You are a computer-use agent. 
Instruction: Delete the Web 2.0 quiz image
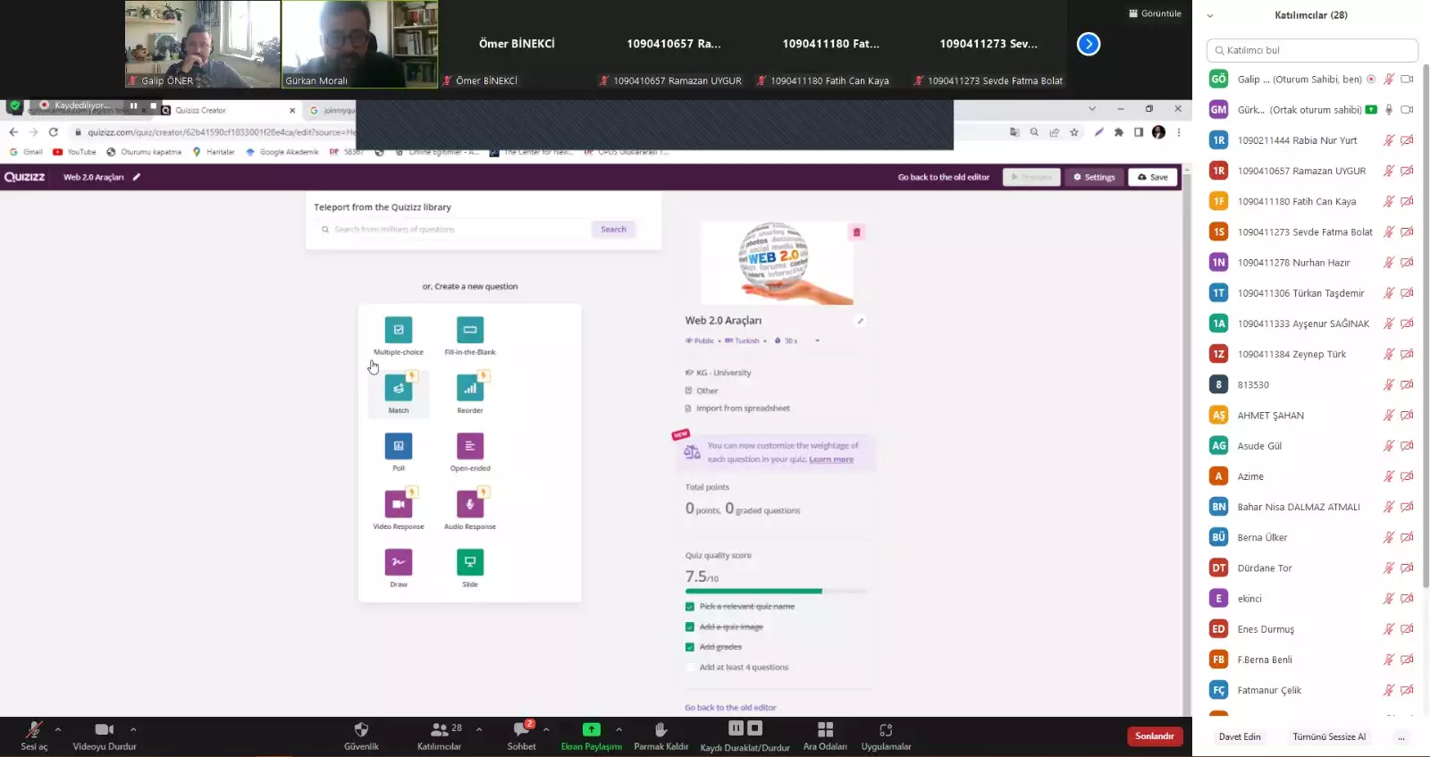(x=856, y=232)
